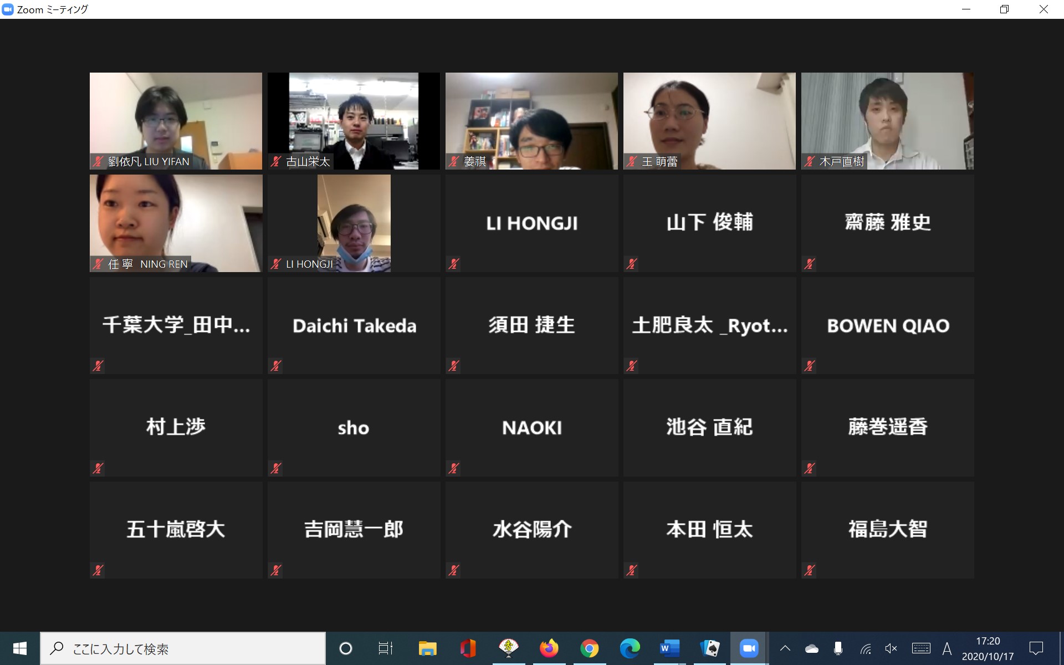The width and height of the screenshot is (1064, 665).
Task: Open File Explorer from taskbar
Action: point(427,648)
